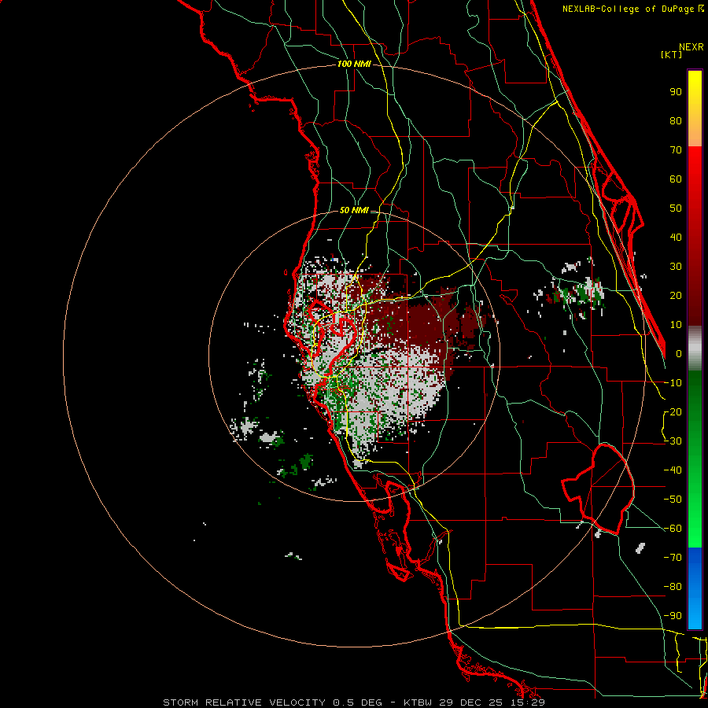
Task: Click the -30 value on color scale
Action: (x=673, y=441)
